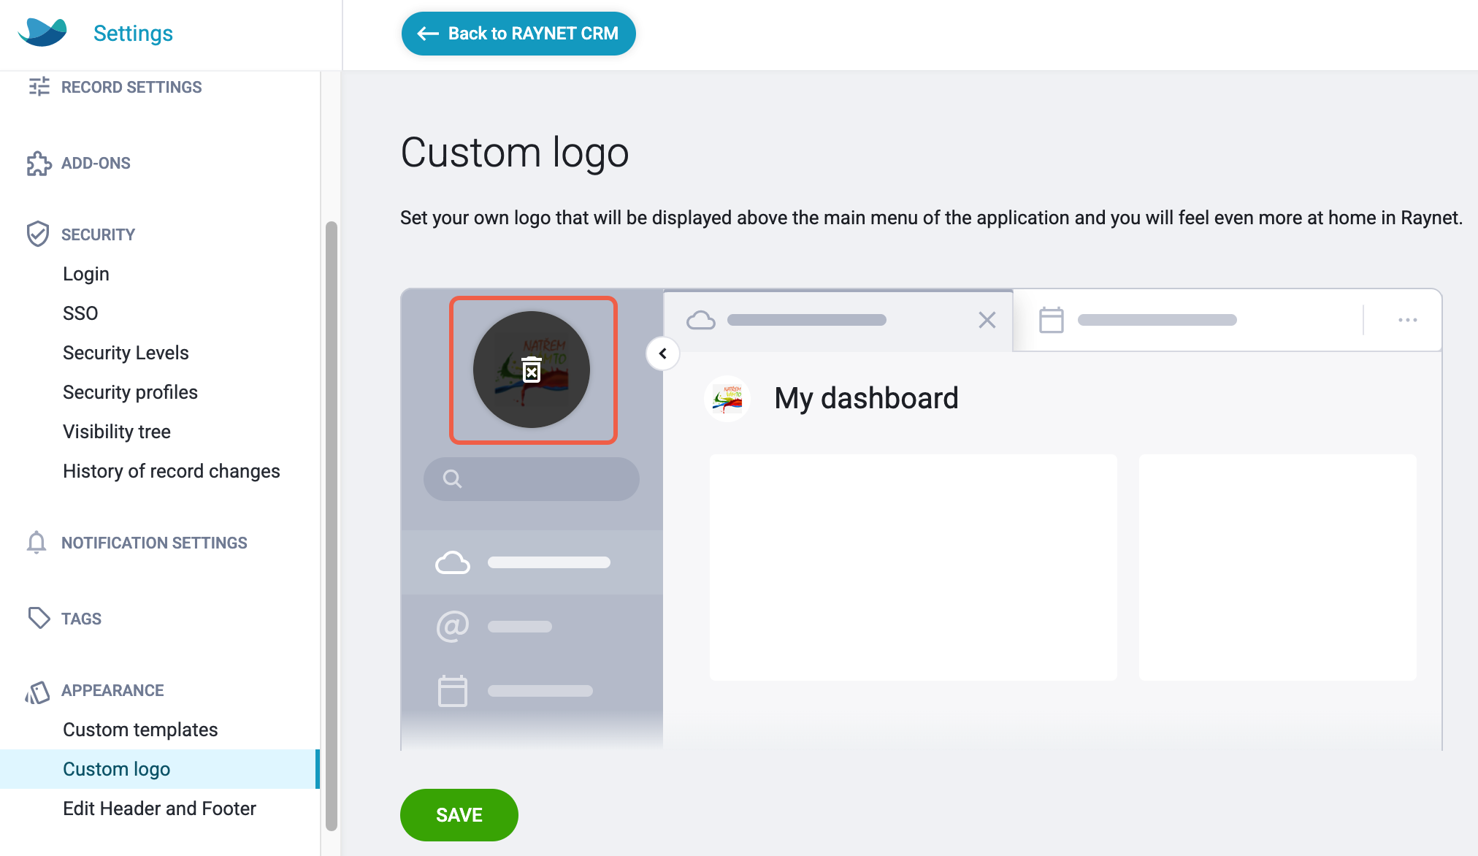Open Security profiles page
The image size is (1478, 856).
(130, 392)
